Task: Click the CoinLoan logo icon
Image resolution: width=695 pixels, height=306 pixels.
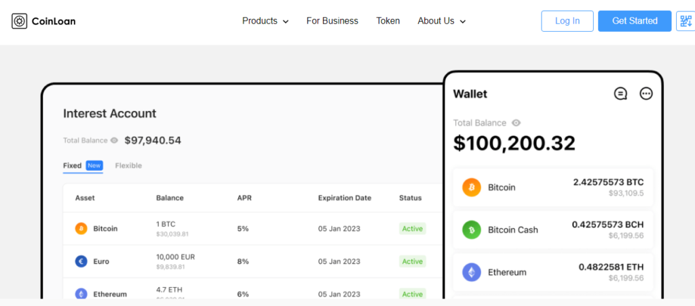Action: 20,21
